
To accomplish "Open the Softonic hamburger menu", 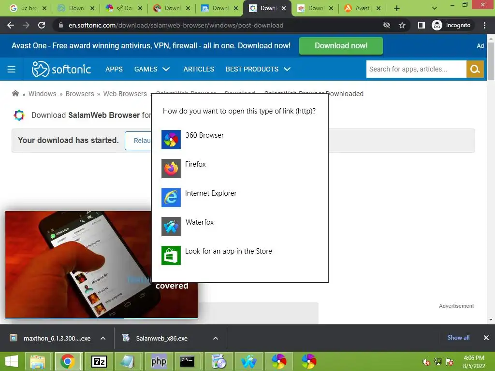I will [12, 69].
